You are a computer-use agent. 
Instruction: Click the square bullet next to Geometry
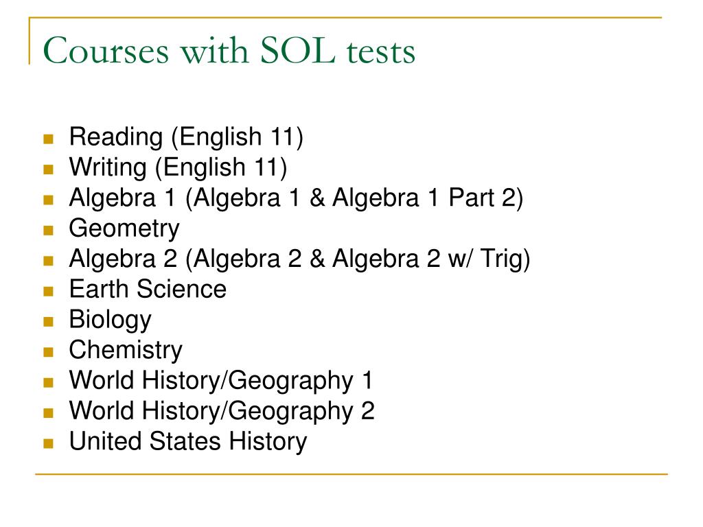coord(49,231)
